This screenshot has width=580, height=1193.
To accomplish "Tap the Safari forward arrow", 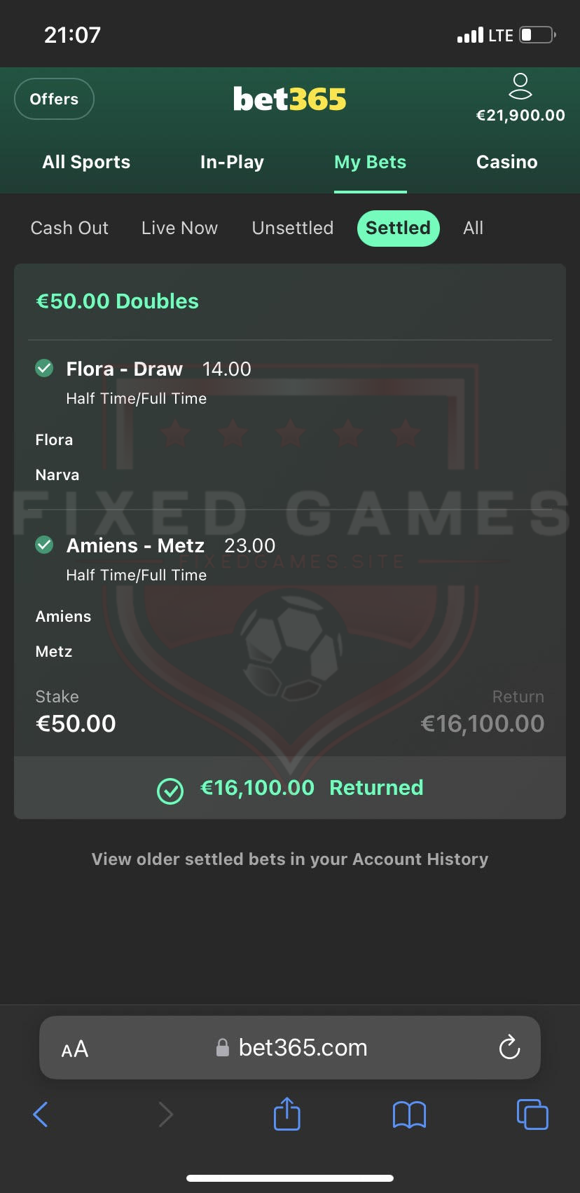I will tap(165, 1114).
